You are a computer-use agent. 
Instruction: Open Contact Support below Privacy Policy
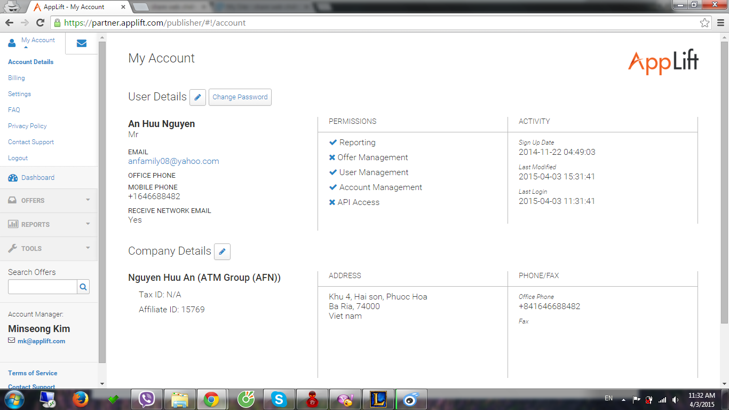tap(31, 142)
